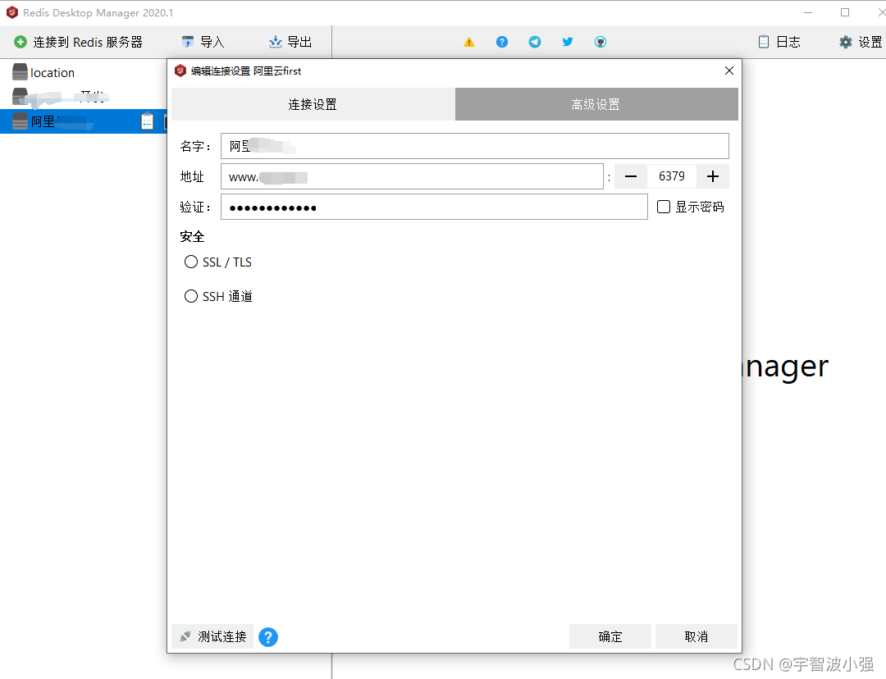
Task: Decrease port with the minus button
Action: click(x=631, y=176)
